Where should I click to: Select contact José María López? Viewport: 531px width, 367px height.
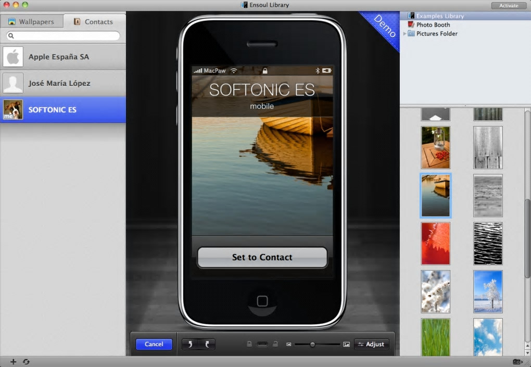tap(63, 83)
